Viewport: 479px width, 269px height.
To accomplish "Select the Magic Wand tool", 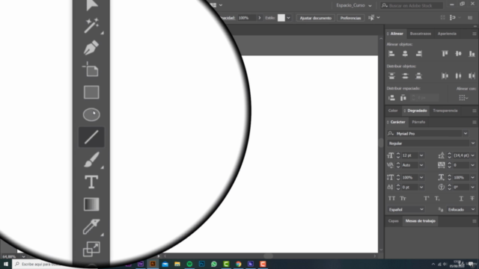I will pos(91,25).
